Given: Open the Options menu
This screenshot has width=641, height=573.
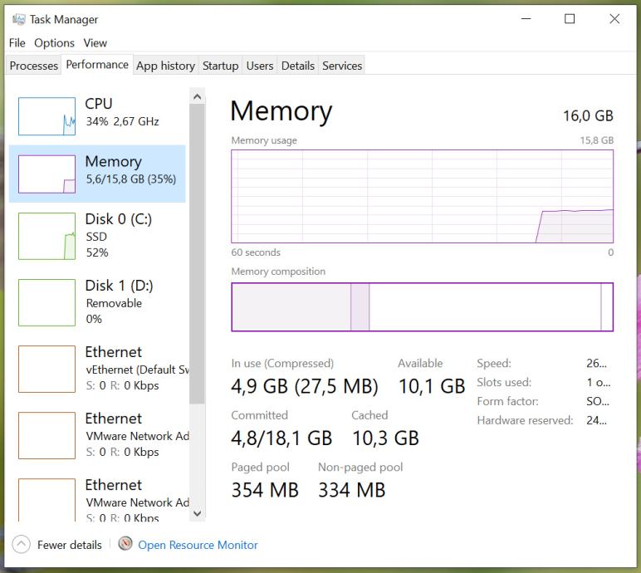Looking at the screenshot, I should [54, 43].
